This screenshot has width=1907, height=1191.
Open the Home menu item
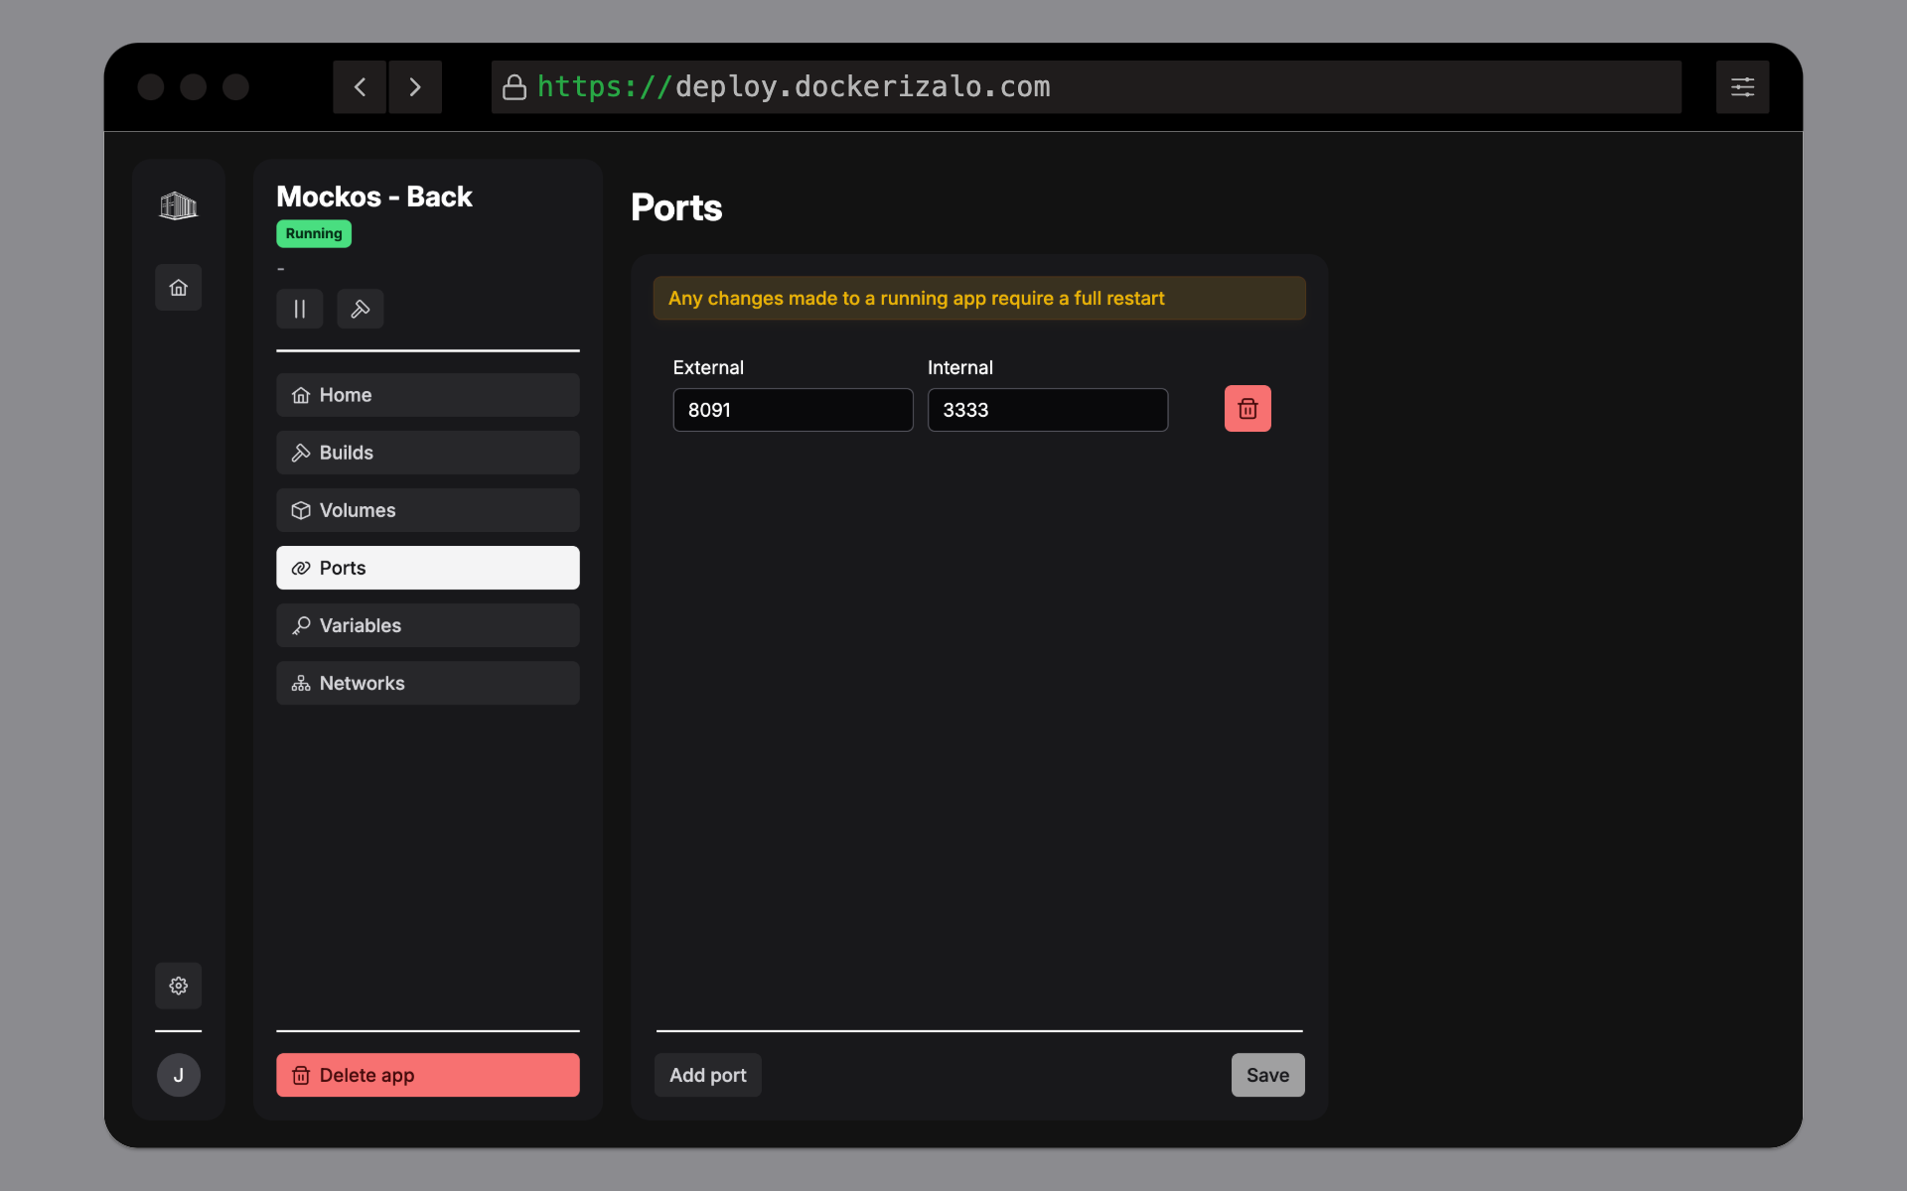[428, 395]
